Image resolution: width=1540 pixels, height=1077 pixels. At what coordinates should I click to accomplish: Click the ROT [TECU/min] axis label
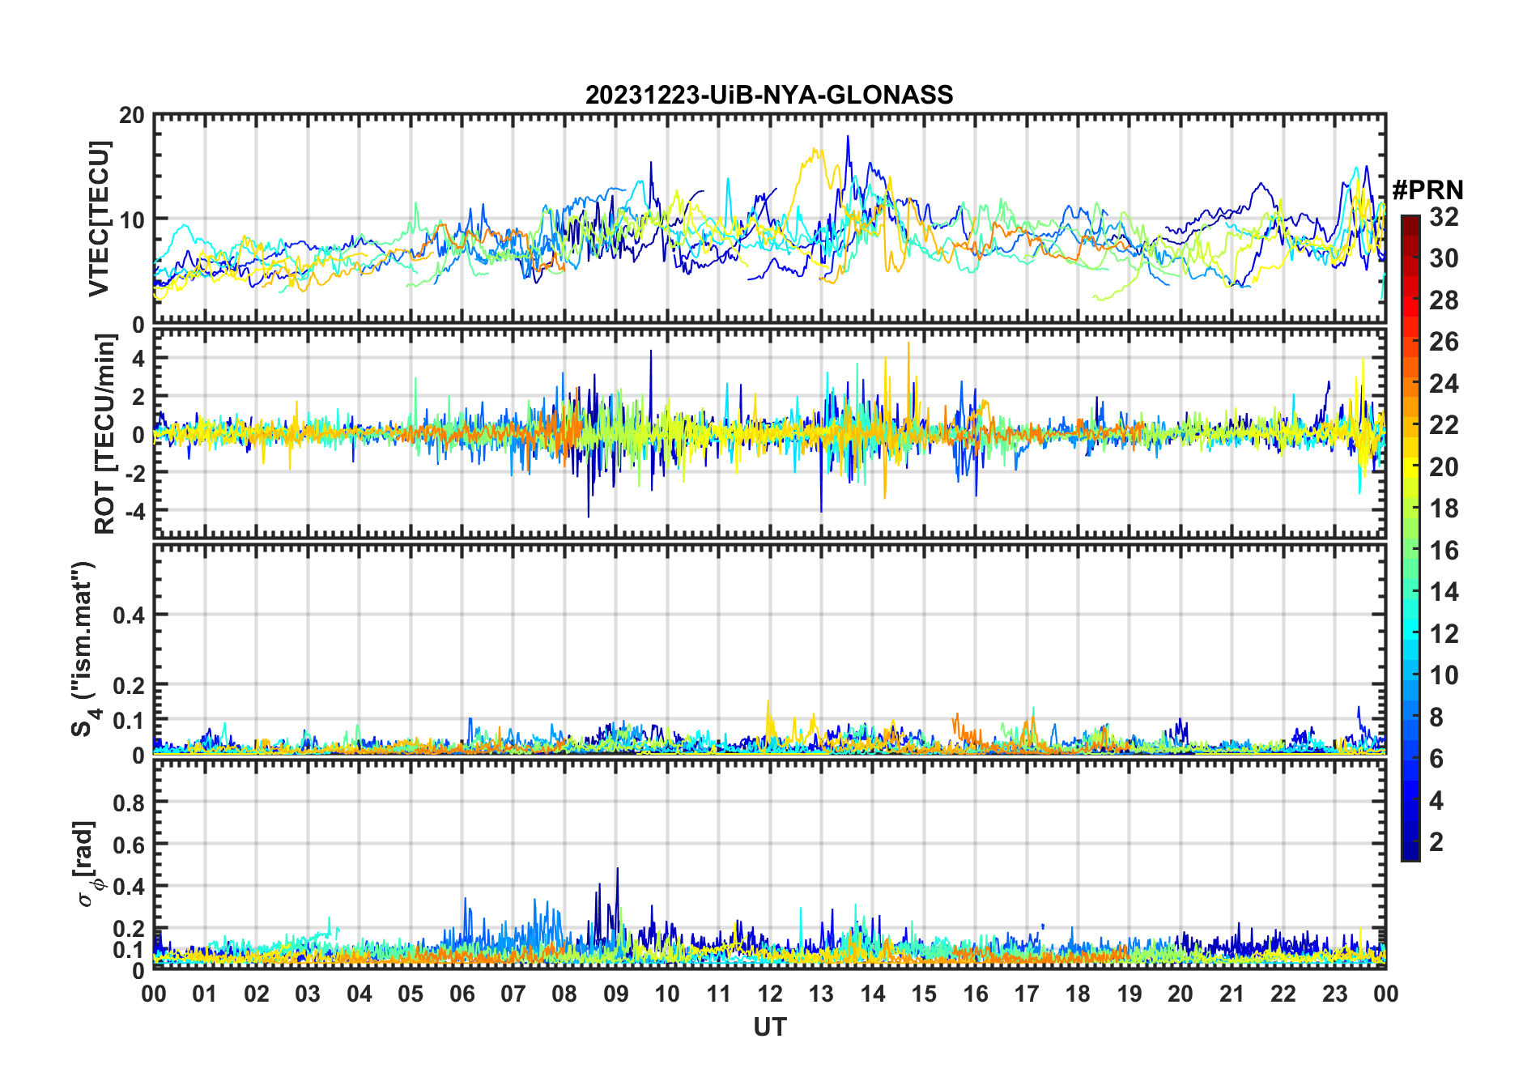click(x=105, y=434)
